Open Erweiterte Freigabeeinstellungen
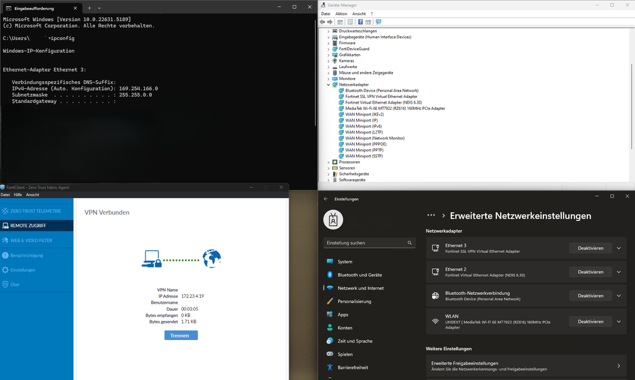The width and height of the screenshot is (635, 380). coord(526,366)
